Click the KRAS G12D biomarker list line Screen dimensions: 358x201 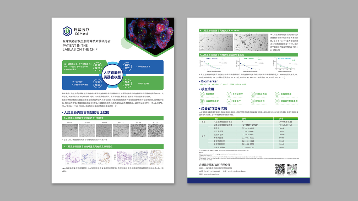coord(223,85)
